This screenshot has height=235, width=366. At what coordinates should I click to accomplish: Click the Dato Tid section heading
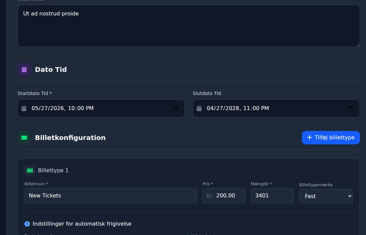51,69
